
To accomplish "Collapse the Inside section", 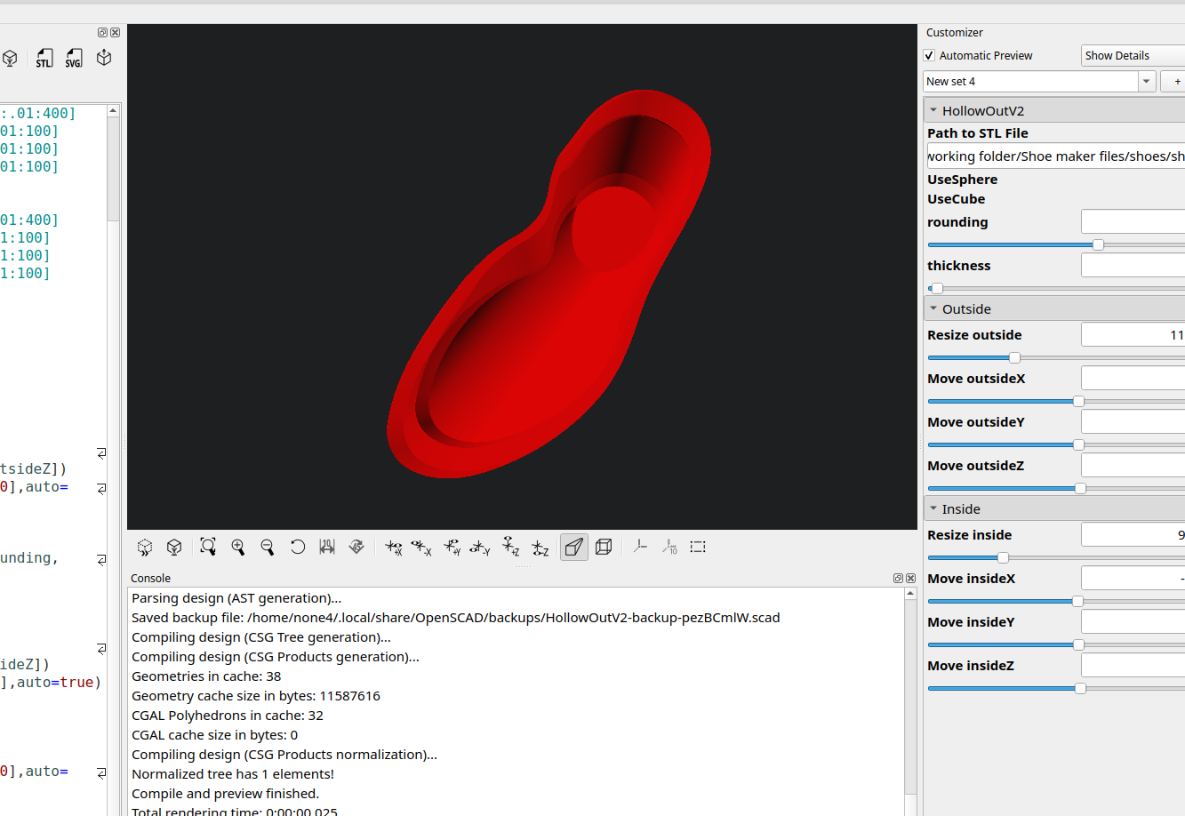I will (x=933, y=508).
